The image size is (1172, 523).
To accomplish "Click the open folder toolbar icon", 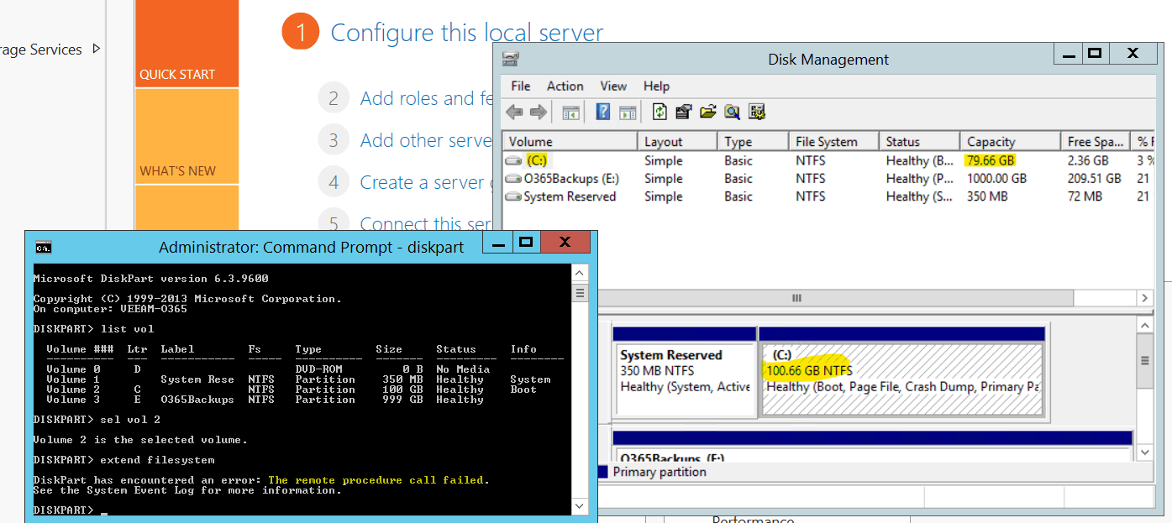I will click(x=707, y=112).
